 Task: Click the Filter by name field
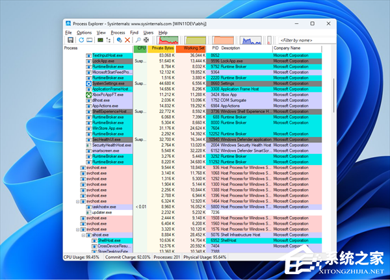point(307,40)
